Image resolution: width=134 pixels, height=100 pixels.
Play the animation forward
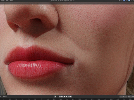(66, 97)
